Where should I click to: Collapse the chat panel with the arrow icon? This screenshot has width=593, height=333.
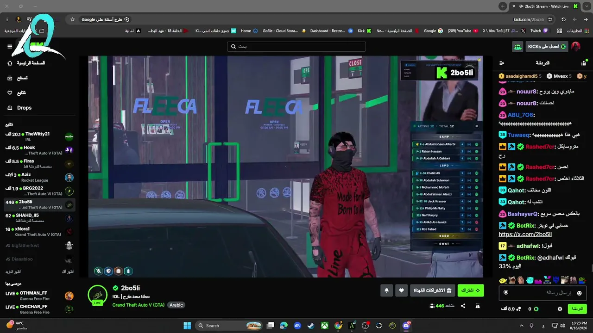tap(501, 63)
